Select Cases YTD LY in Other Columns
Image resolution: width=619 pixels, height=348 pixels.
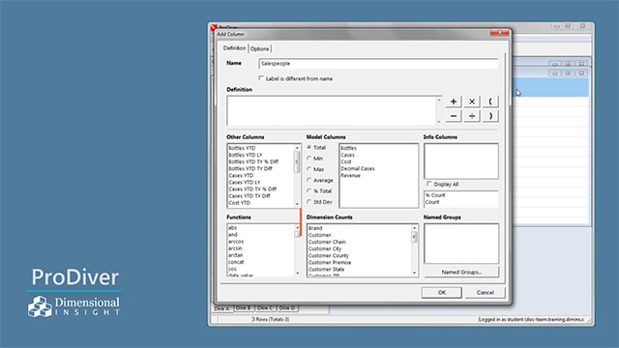245,183
